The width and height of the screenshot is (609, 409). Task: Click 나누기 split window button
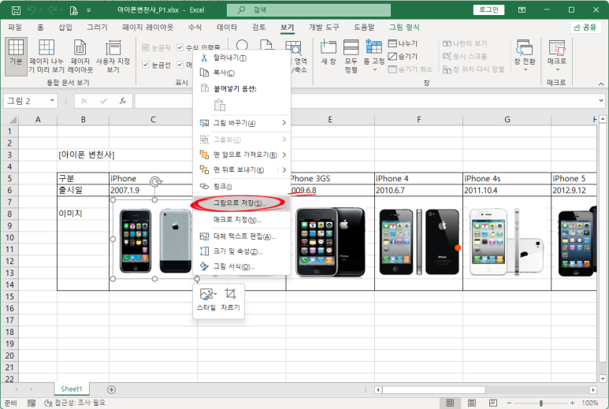point(403,43)
